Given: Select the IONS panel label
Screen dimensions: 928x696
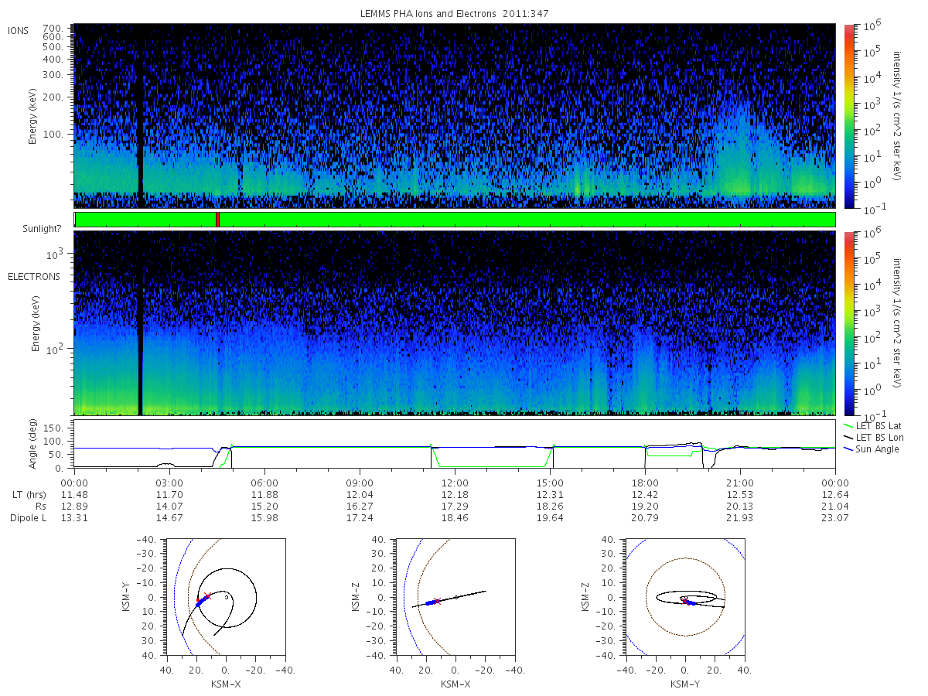Looking at the screenshot, I should 19,30.
